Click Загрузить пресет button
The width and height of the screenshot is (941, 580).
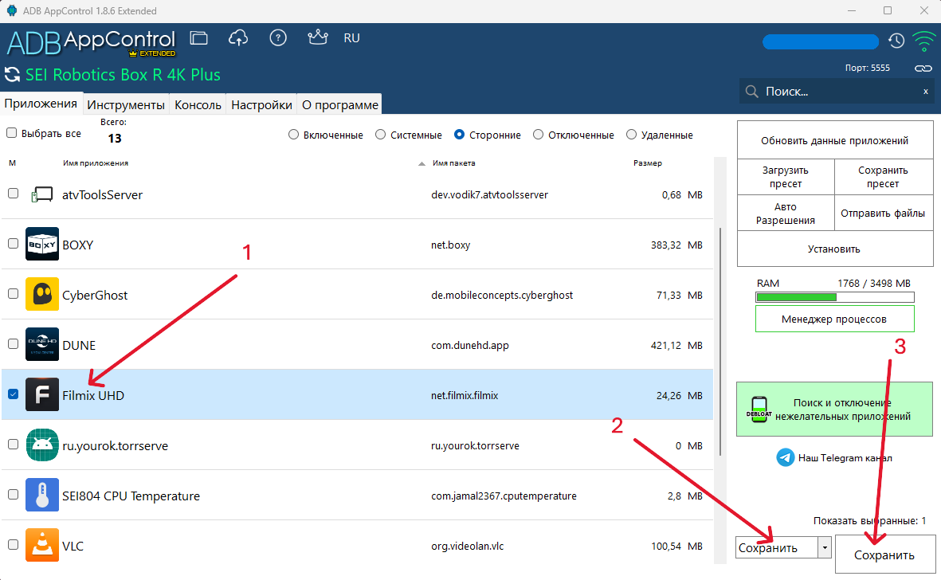786,177
